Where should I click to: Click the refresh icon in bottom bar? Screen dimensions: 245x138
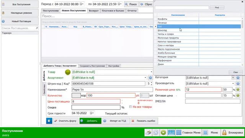click(156, 133)
